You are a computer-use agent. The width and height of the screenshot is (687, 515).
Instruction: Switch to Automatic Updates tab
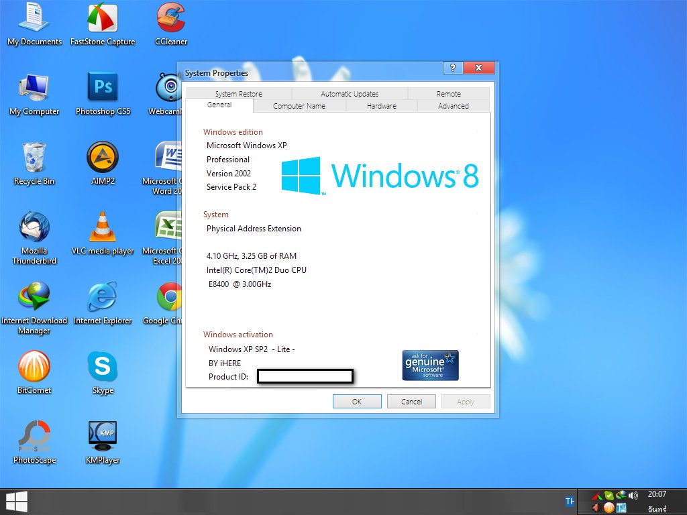coord(349,94)
